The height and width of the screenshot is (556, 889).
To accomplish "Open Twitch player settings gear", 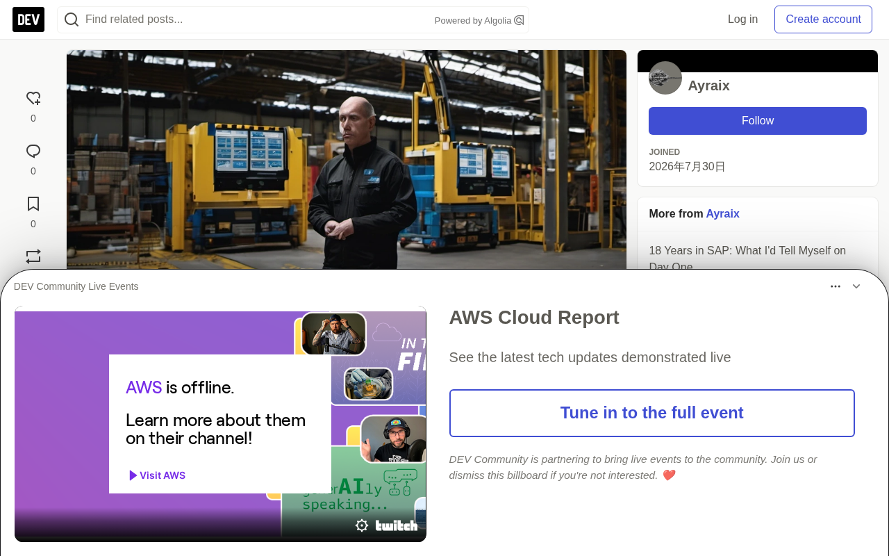I will click(x=362, y=525).
